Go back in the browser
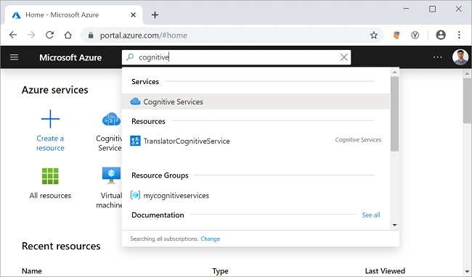Screen dimensions: 472x277 (x=13, y=35)
